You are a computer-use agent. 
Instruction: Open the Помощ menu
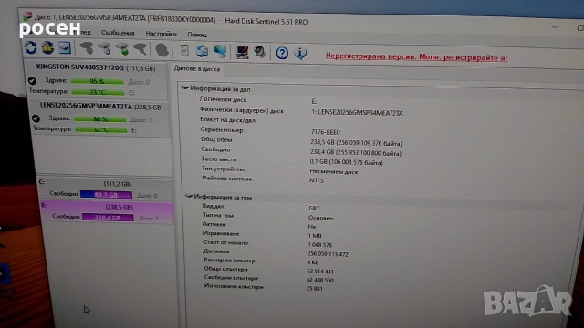coord(197,35)
